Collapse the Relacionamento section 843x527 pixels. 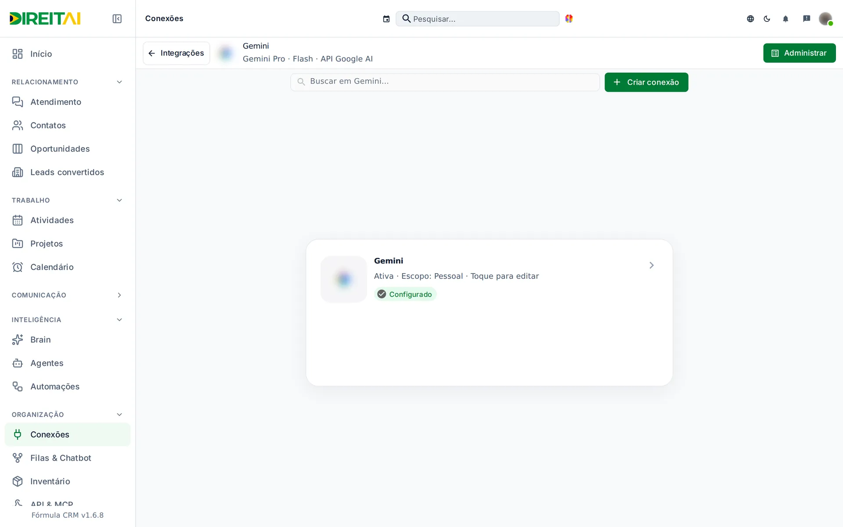coord(119,82)
